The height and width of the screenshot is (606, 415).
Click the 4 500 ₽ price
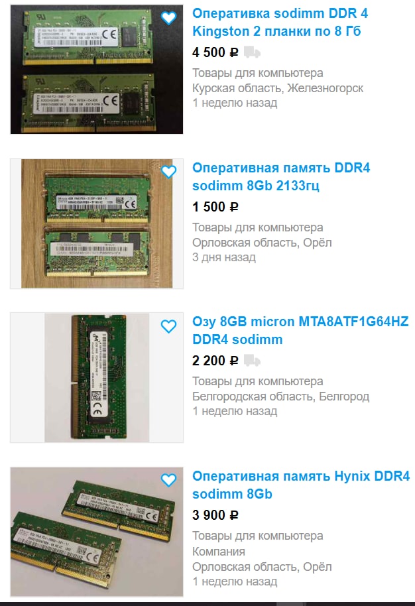tap(215, 52)
